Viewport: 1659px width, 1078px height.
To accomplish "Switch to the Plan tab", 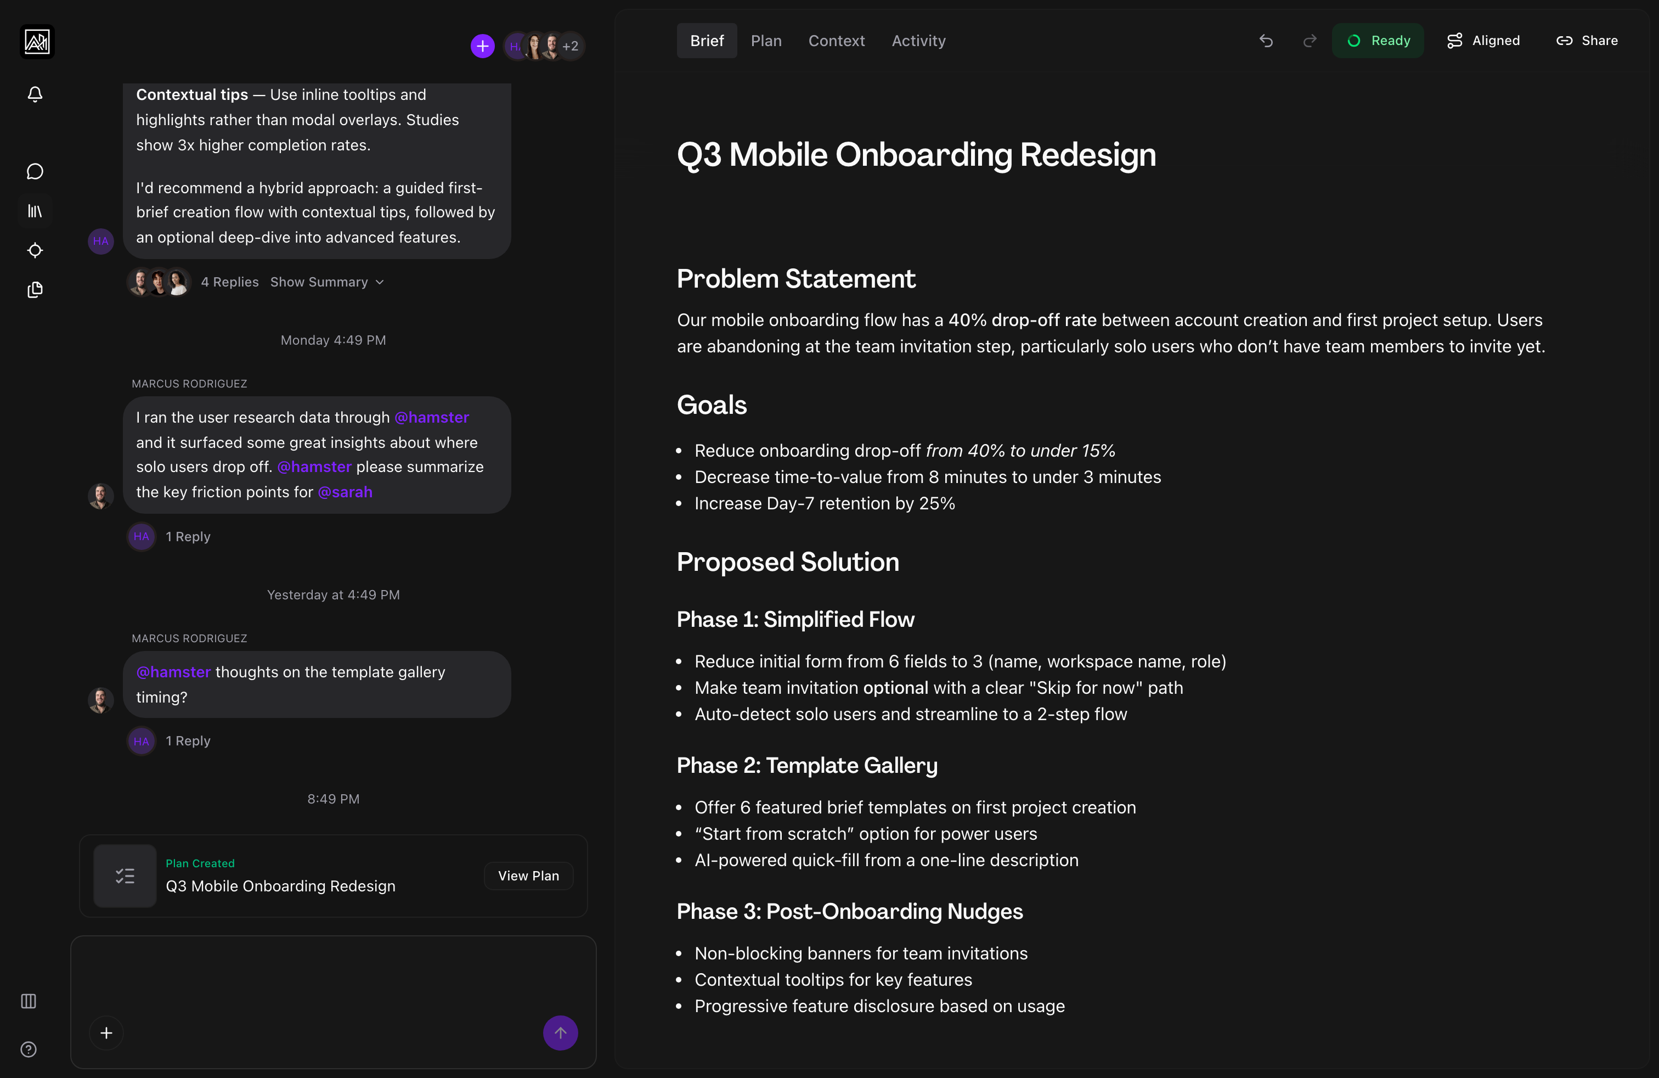I will click(x=766, y=41).
